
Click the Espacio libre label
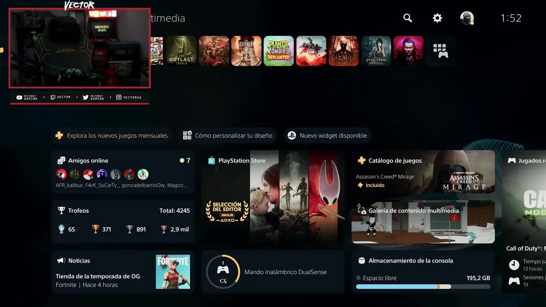(380, 278)
